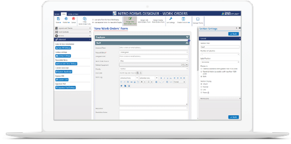Viewport: 291px width, 144px height.
Task: Select the Line section display option
Action: tap(201, 90)
